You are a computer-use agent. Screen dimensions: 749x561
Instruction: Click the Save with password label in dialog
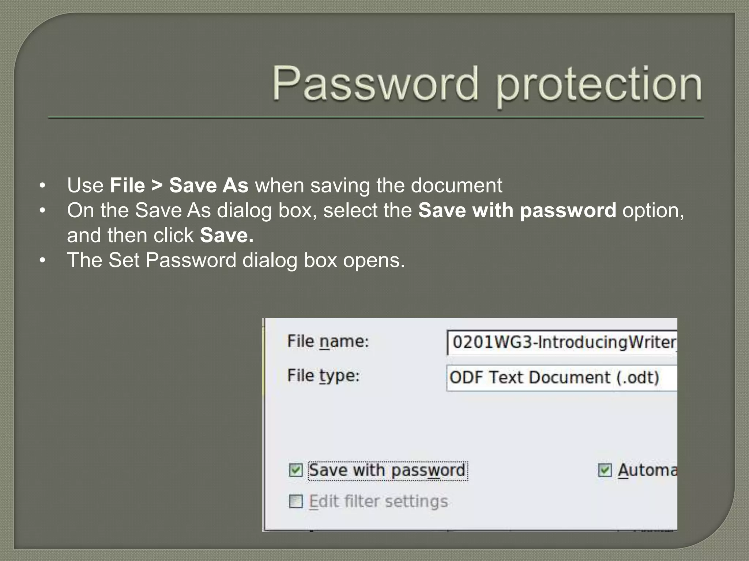click(387, 470)
